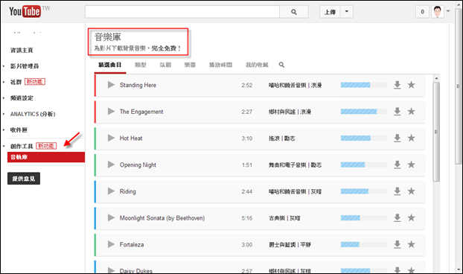This screenshot has width=463, height=274.
Task: Download Standing Here track
Action: pyautogui.click(x=397, y=85)
